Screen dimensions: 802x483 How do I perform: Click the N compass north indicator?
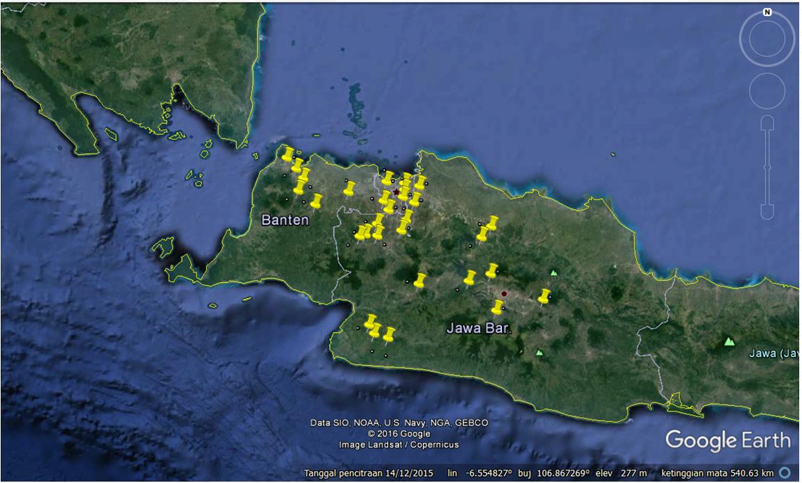point(767,12)
